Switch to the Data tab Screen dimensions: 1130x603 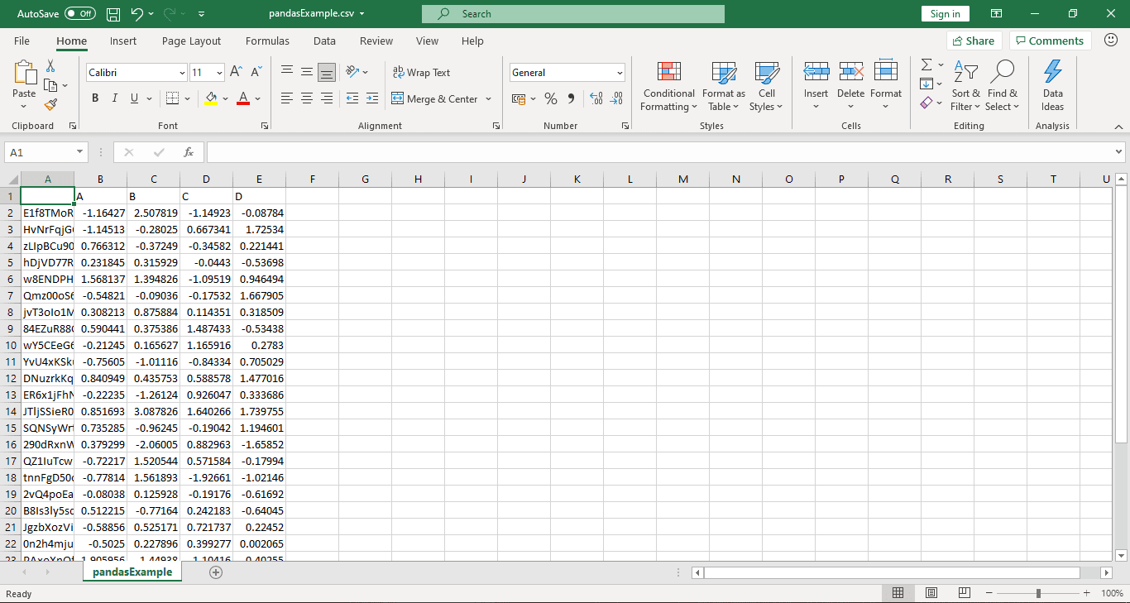[324, 41]
